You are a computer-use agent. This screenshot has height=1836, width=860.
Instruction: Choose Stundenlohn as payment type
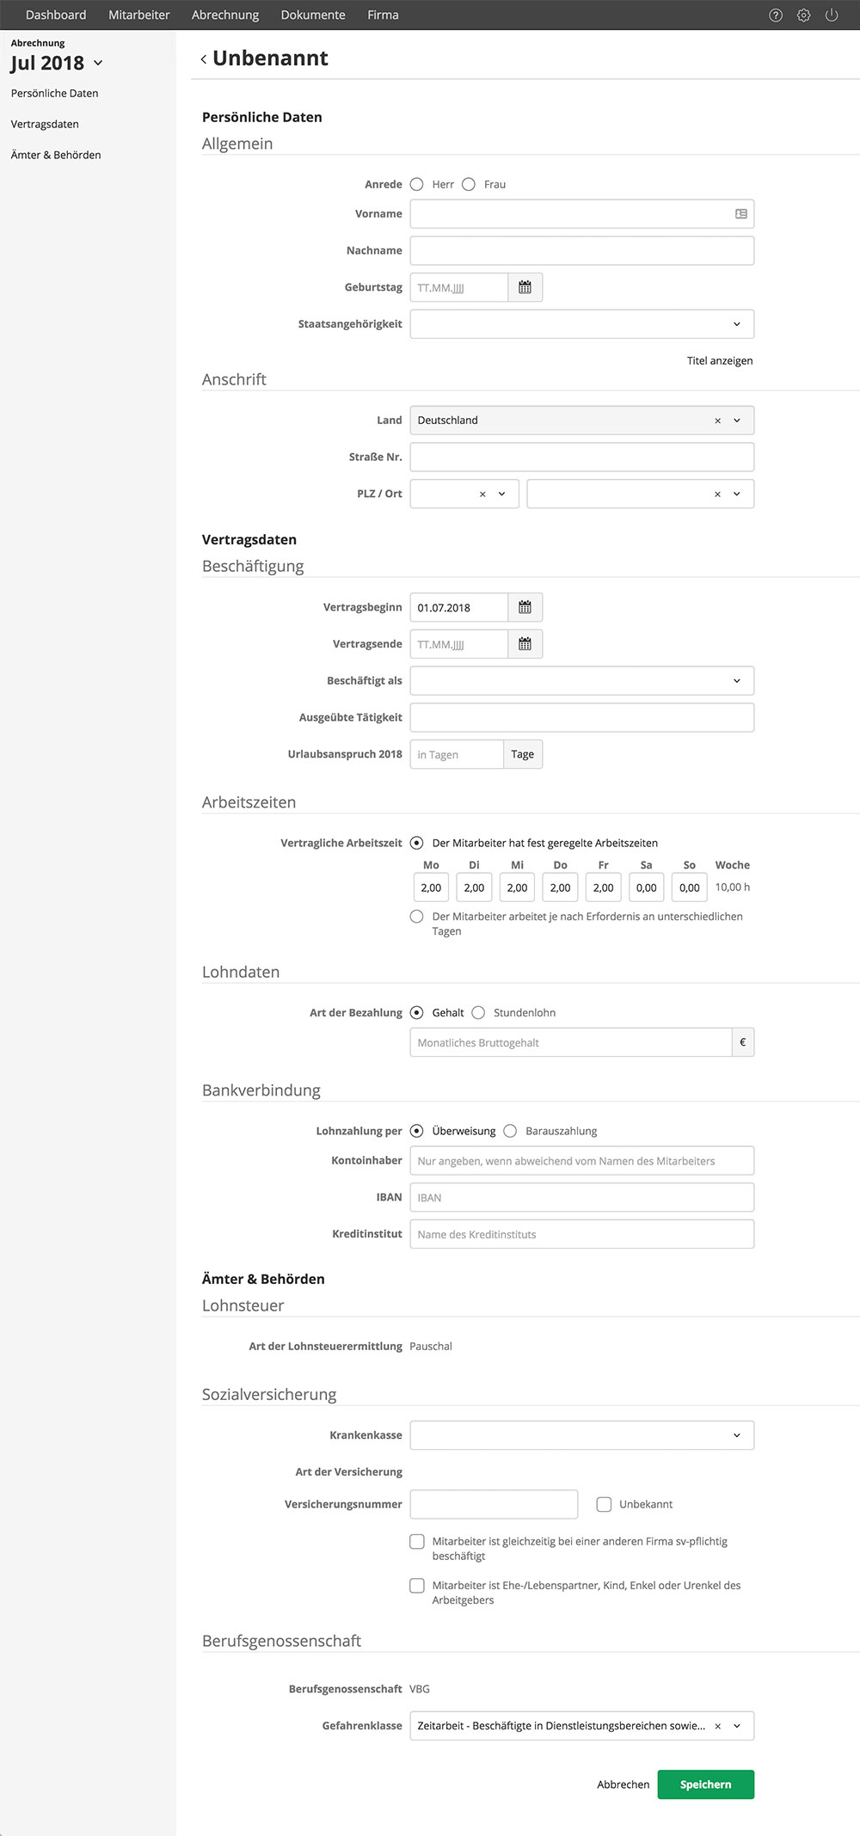point(479,1013)
